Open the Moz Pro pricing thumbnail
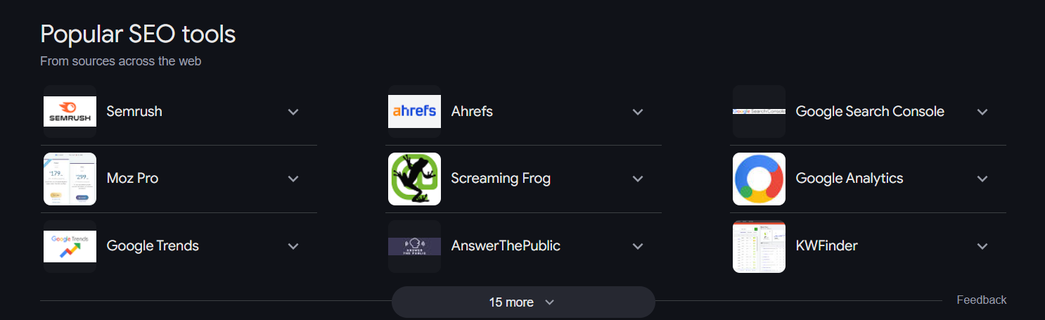Viewport: 1045px width, 320px height. point(70,179)
